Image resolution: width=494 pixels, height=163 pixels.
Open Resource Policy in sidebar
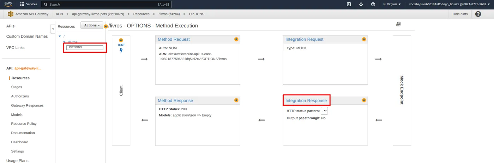pyautogui.click(x=24, y=124)
